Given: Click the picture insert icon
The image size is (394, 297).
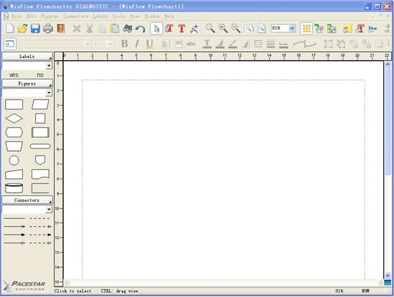Looking at the screenshot, I should pos(332,28).
